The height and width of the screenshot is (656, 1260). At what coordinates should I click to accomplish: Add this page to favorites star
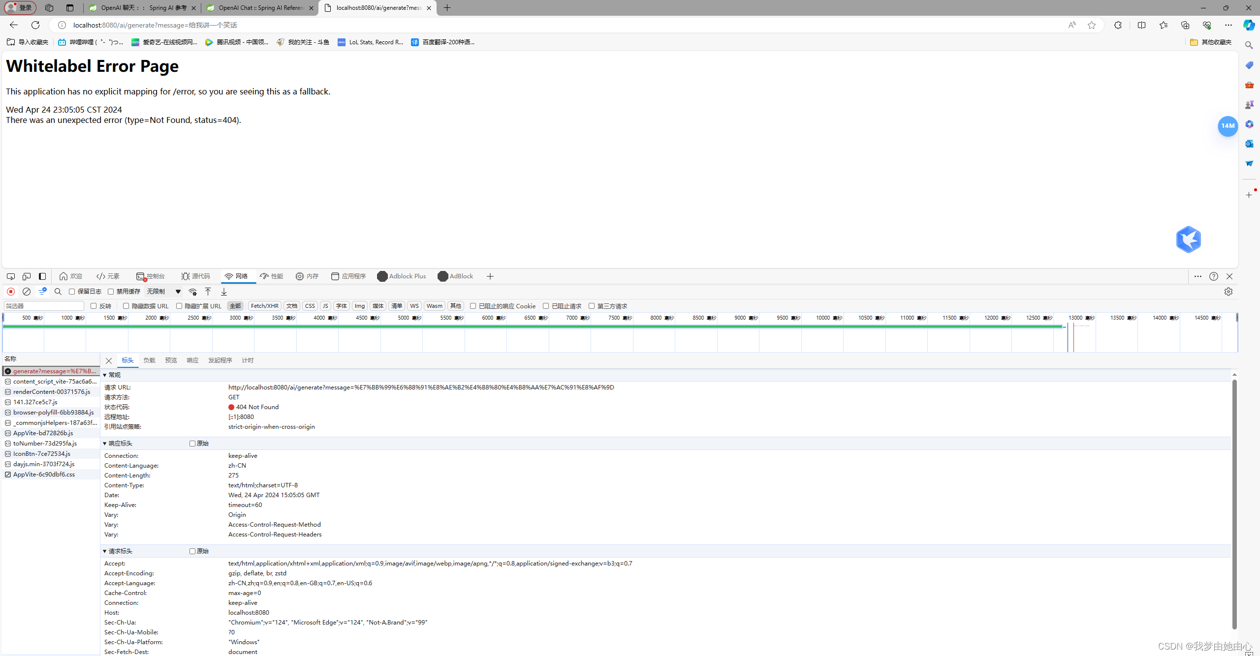1092,25
